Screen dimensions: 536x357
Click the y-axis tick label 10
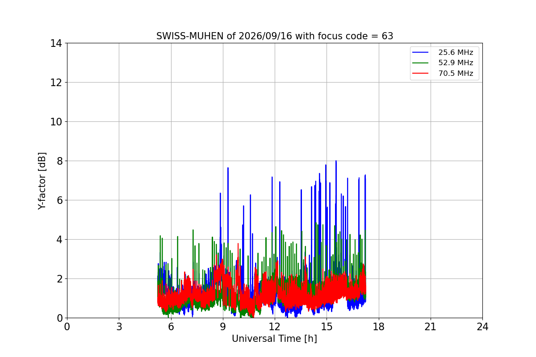56,122
